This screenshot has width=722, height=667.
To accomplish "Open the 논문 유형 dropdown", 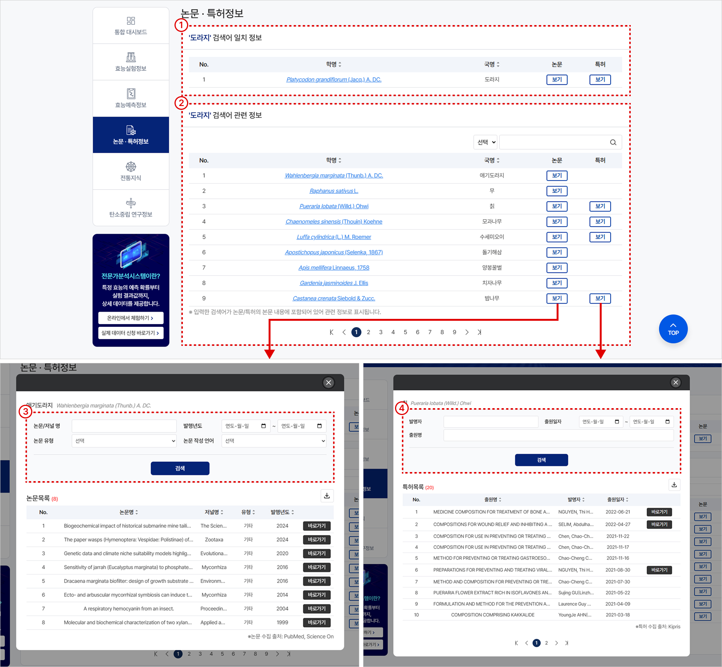I will tap(124, 441).
